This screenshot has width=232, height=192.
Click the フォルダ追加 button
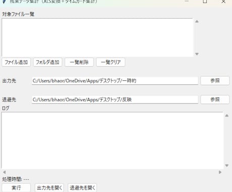pyautogui.click(x=47, y=62)
